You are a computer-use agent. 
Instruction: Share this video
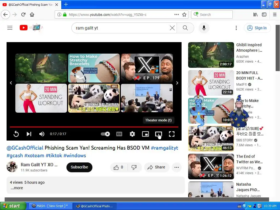(x=156, y=167)
